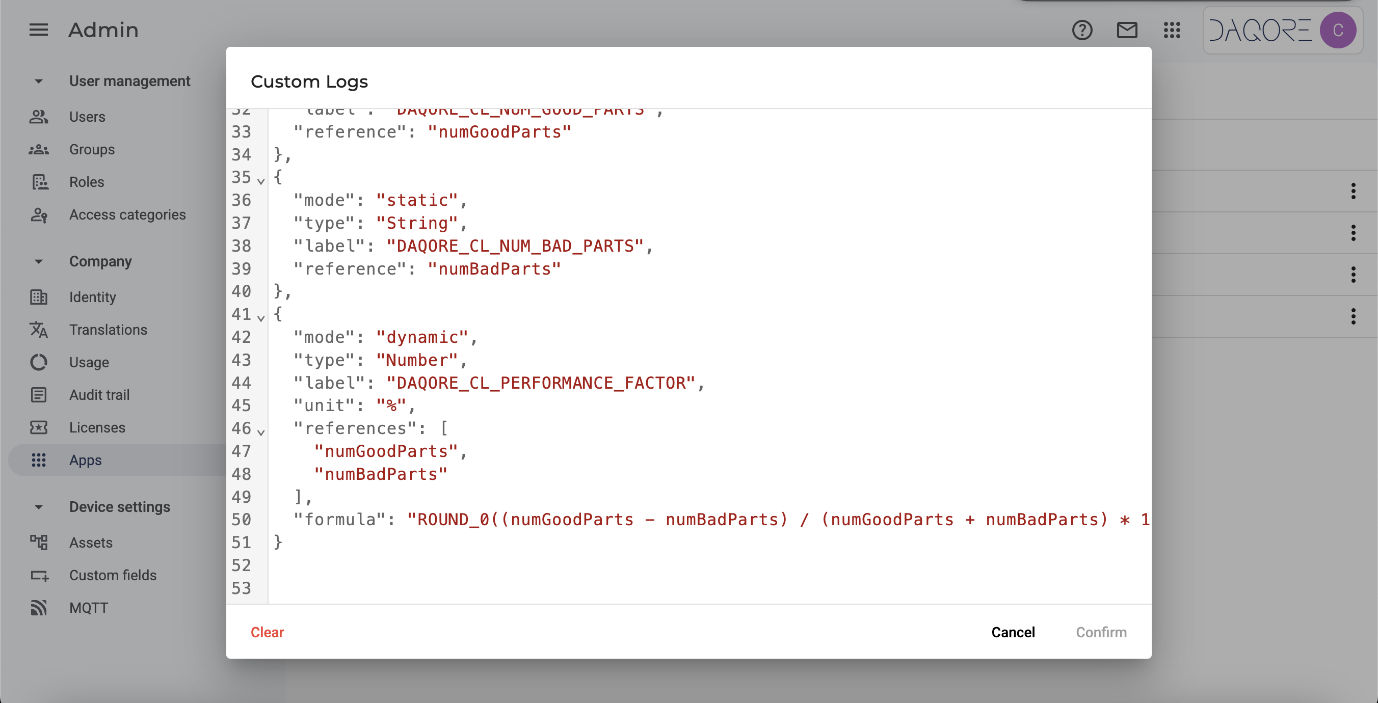Fold the code block at line 41
Screen dimensions: 1378x703
260,317
